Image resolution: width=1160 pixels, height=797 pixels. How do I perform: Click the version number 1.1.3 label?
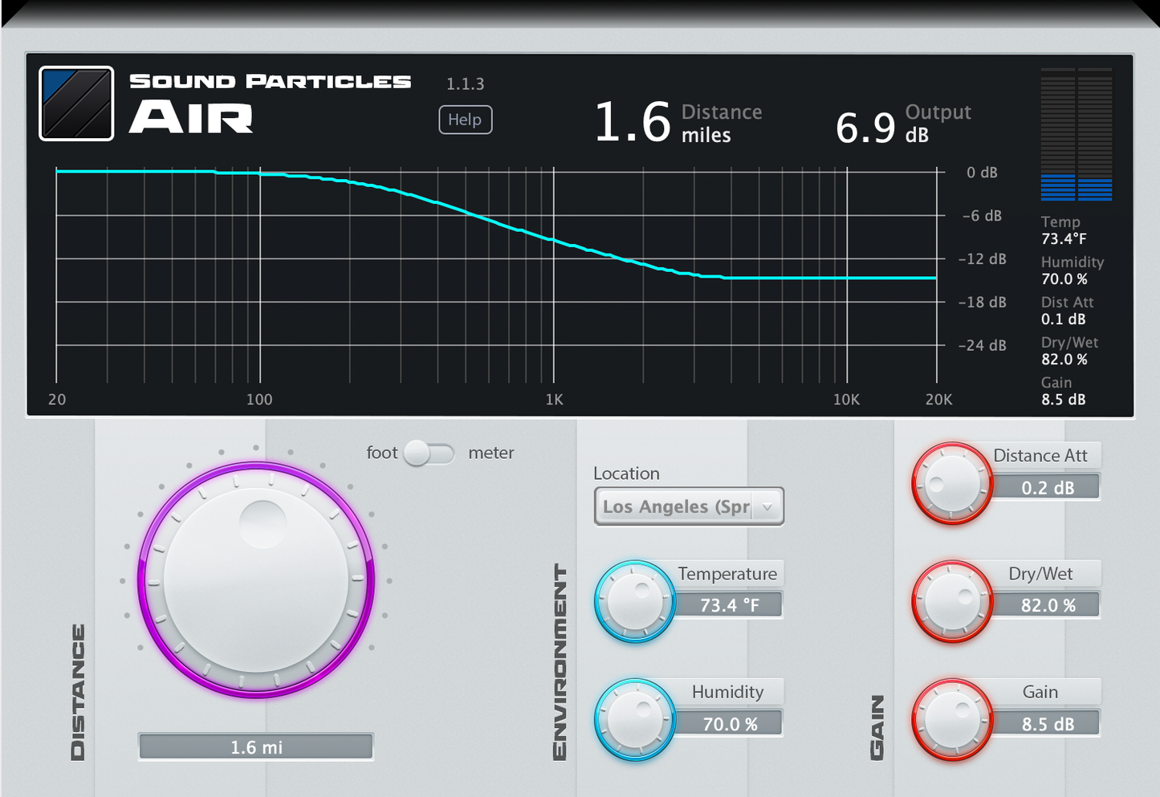pos(464,84)
